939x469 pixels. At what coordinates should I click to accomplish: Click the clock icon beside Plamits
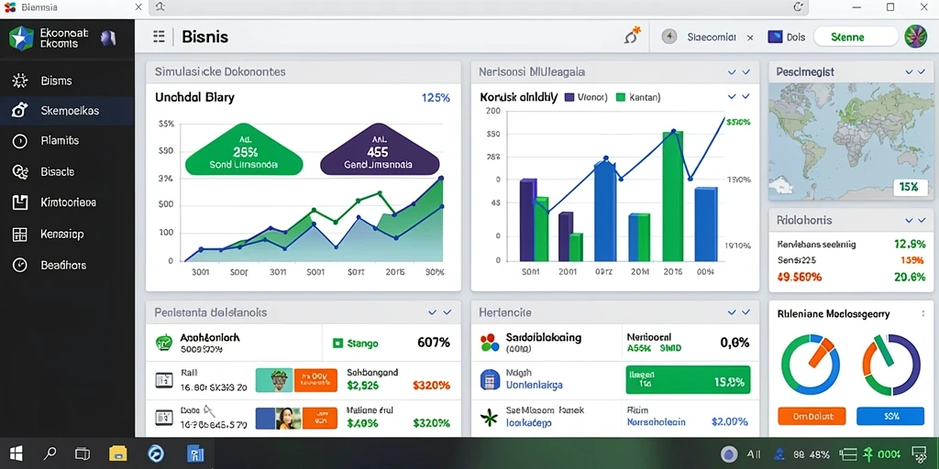click(20, 141)
